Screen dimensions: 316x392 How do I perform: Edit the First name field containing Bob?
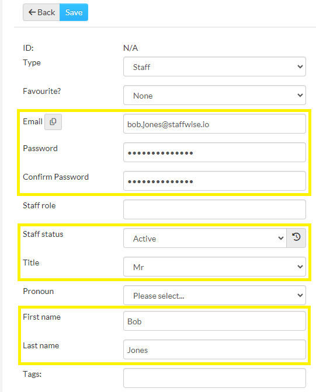tap(214, 321)
